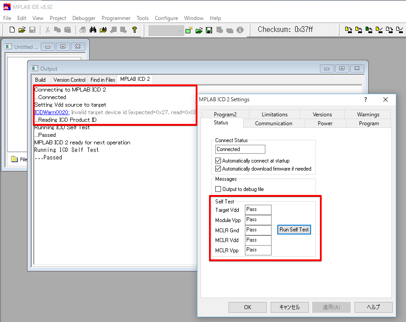Open the Edit menu
Viewport: 406px width, 322px height.
point(22,18)
